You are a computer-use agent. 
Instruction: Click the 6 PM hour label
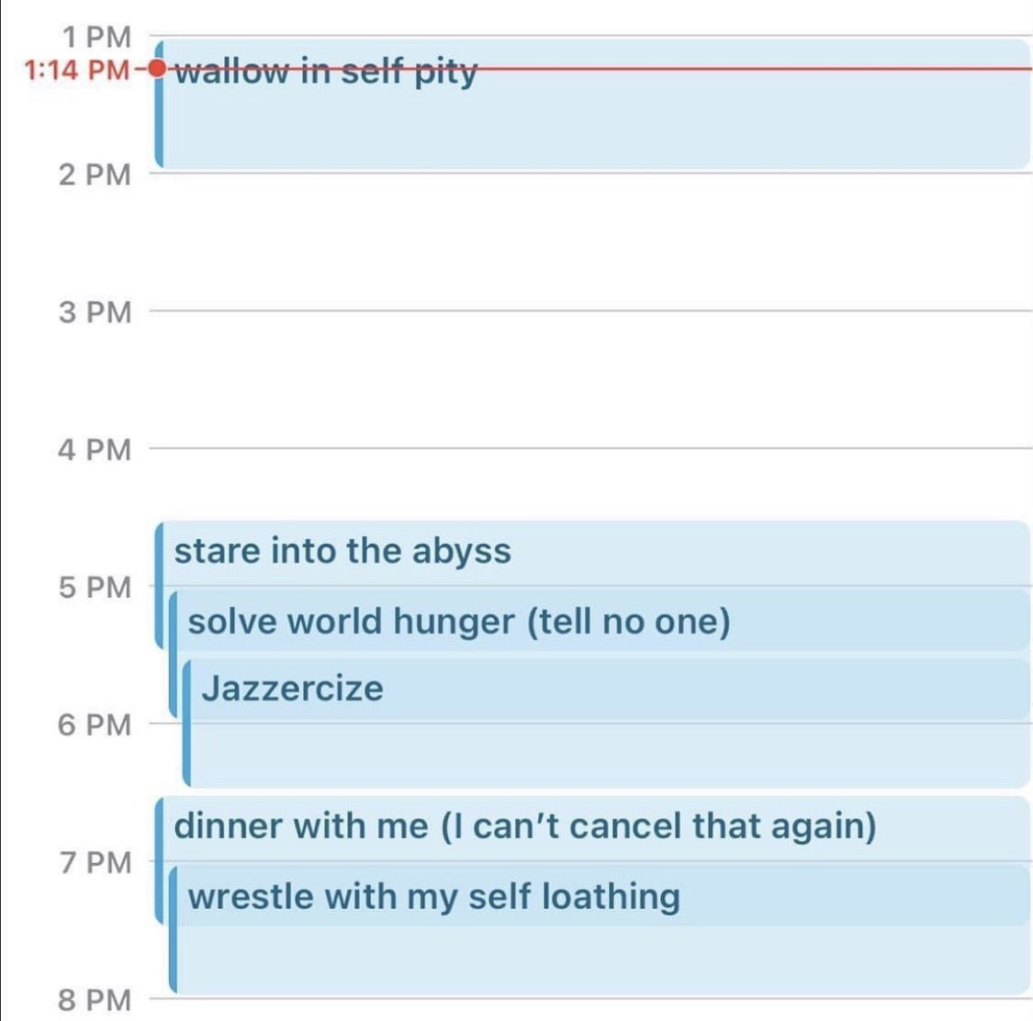[95, 724]
